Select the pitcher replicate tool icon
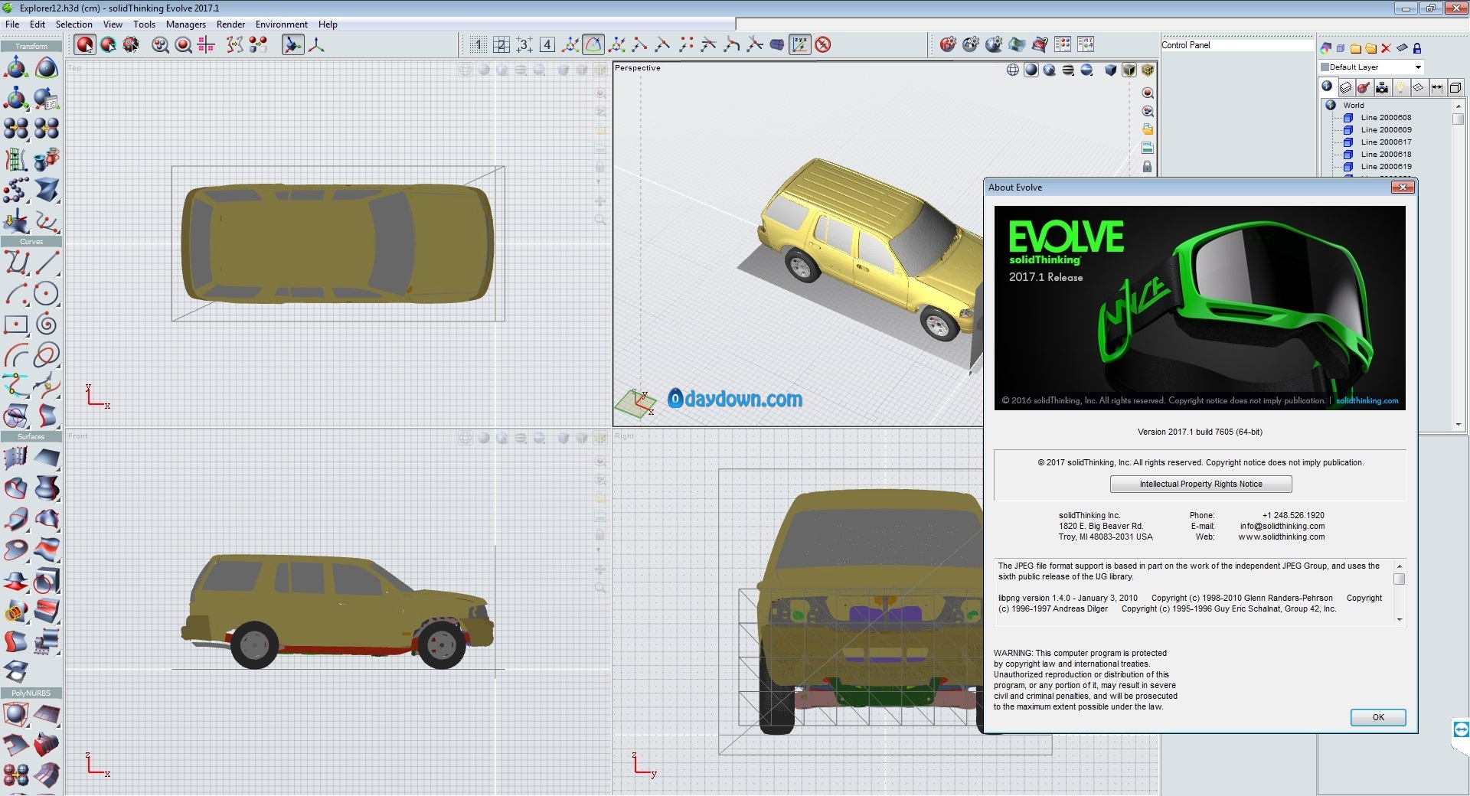This screenshot has height=796, width=1470. tap(46, 160)
